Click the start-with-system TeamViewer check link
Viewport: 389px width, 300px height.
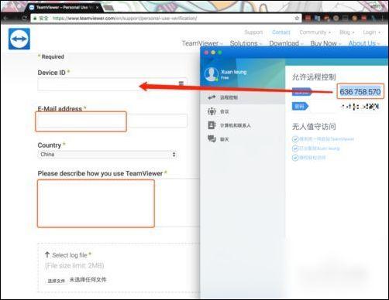[323, 139]
